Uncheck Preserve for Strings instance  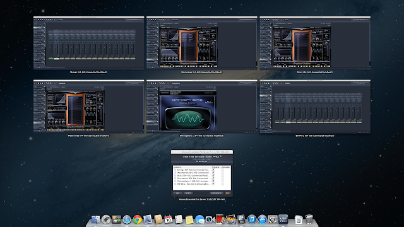213,170
